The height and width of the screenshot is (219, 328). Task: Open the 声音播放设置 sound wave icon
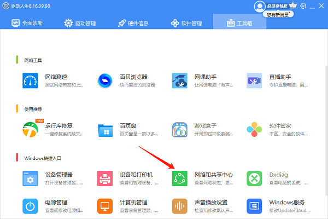179,206
